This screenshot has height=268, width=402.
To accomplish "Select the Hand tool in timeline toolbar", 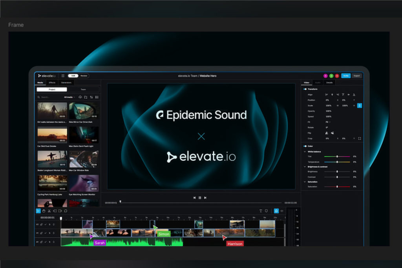I will (x=44, y=211).
